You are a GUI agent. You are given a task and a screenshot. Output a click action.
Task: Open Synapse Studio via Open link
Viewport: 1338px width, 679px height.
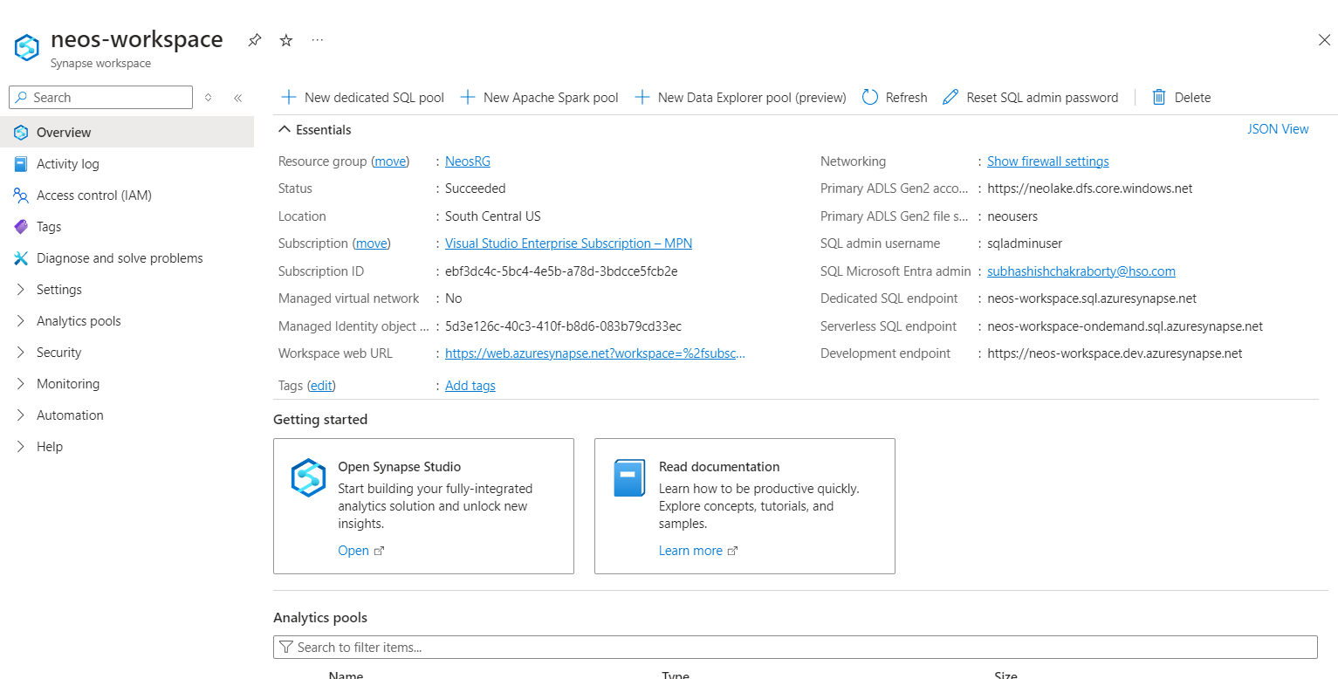353,551
